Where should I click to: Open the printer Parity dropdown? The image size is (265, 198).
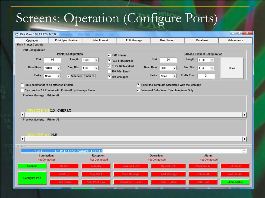pyautogui.click(x=58, y=76)
